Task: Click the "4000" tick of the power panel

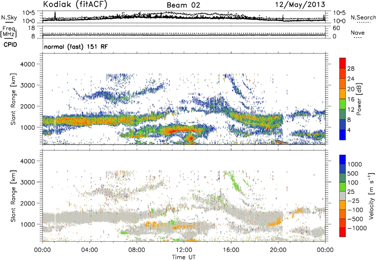Action: click(x=28, y=64)
